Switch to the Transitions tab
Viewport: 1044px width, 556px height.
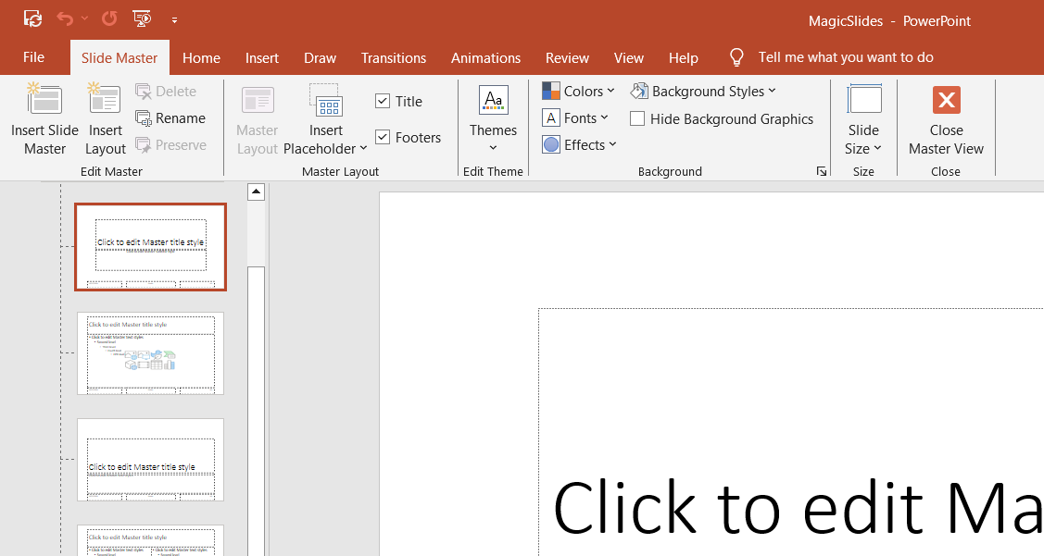pos(394,57)
